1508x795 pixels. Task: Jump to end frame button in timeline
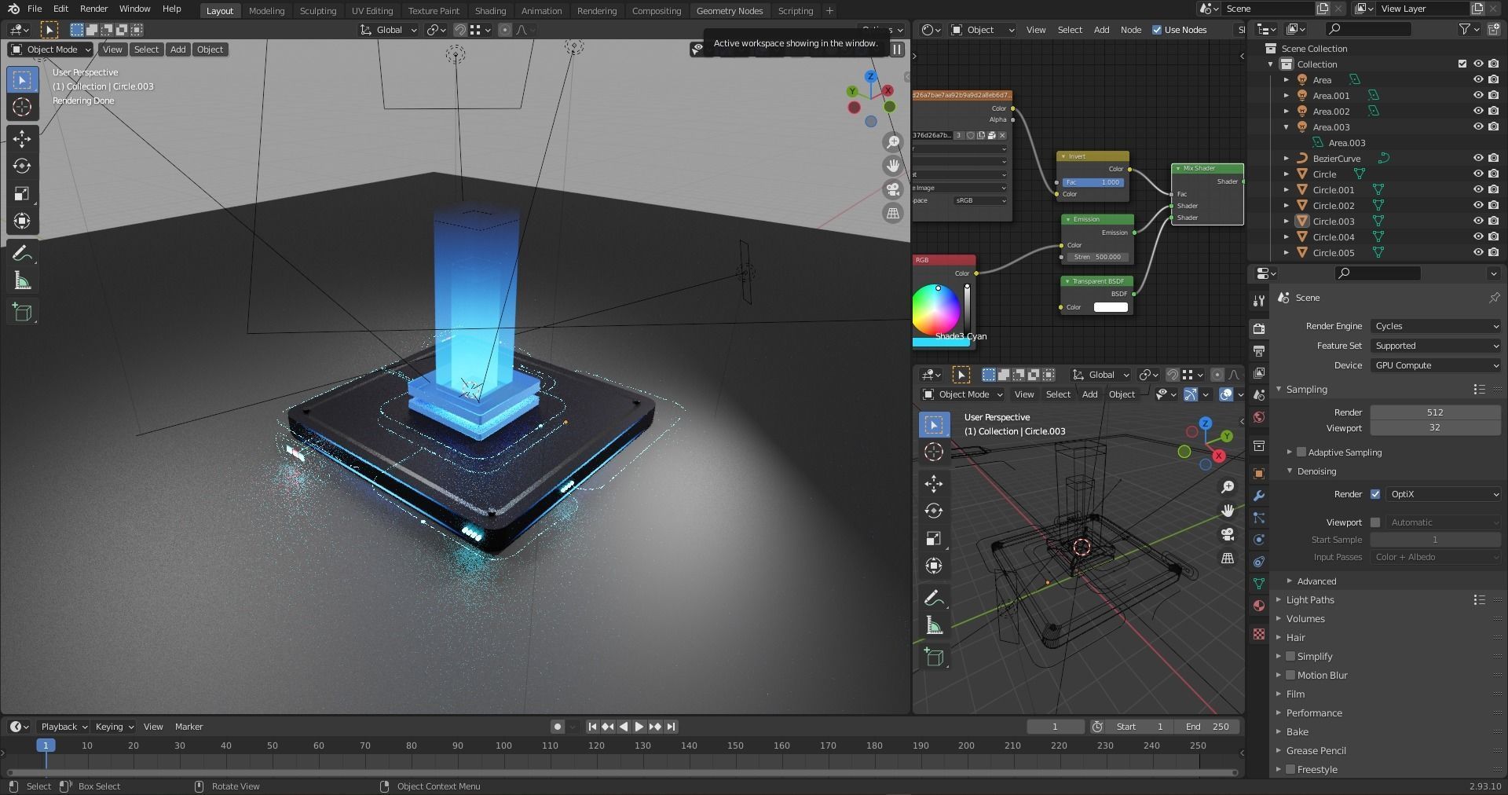[x=671, y=727]
